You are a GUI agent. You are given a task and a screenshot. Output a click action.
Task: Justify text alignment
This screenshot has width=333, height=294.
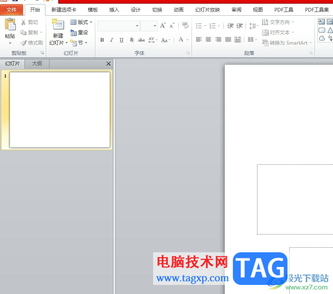pyautogui.click(x=228, y=40)
